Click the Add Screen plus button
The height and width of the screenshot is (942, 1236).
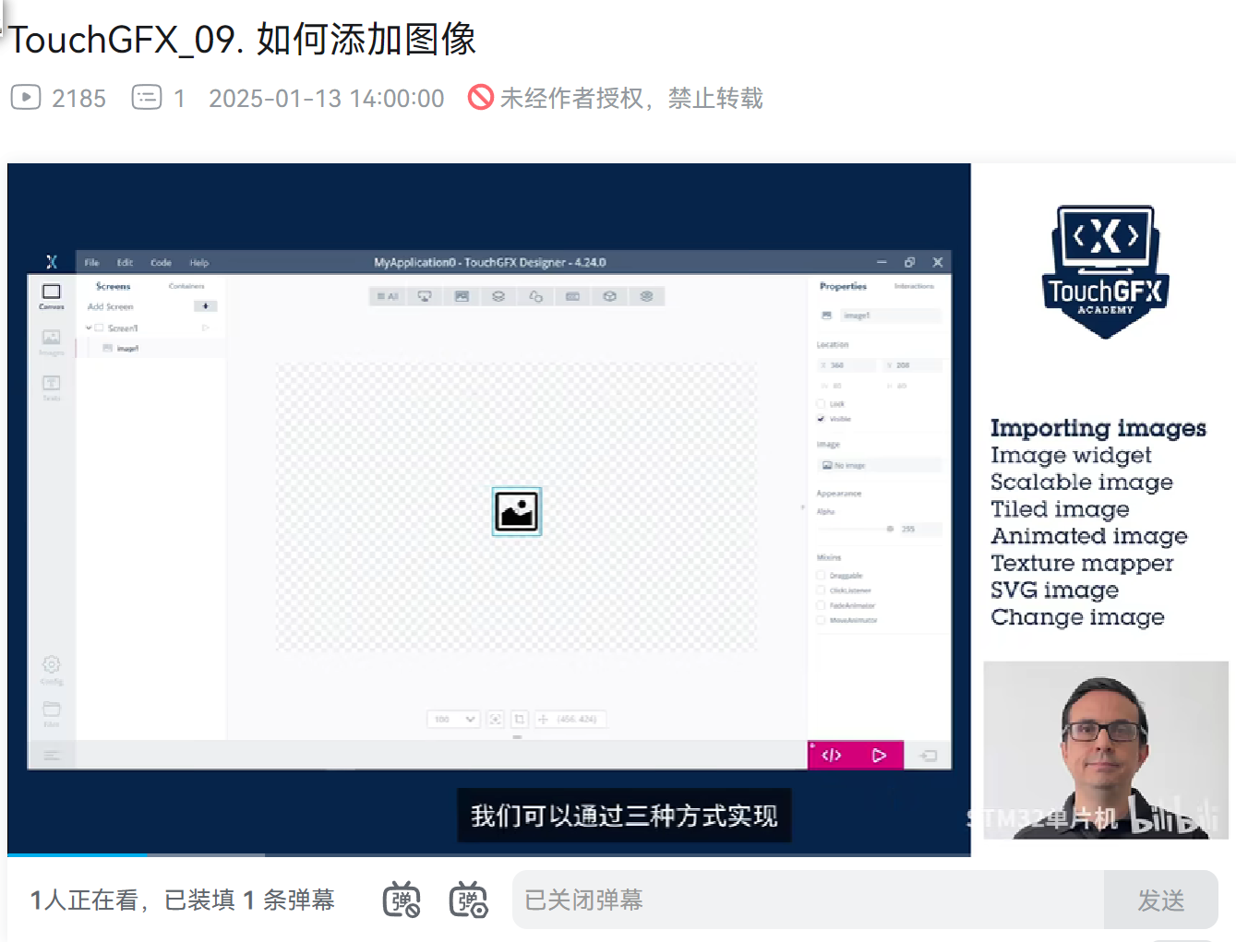point(205,306)
